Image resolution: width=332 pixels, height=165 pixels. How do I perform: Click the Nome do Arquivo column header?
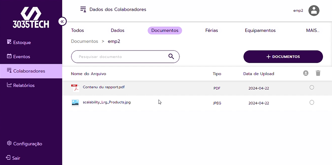click(x=89, y=74)
